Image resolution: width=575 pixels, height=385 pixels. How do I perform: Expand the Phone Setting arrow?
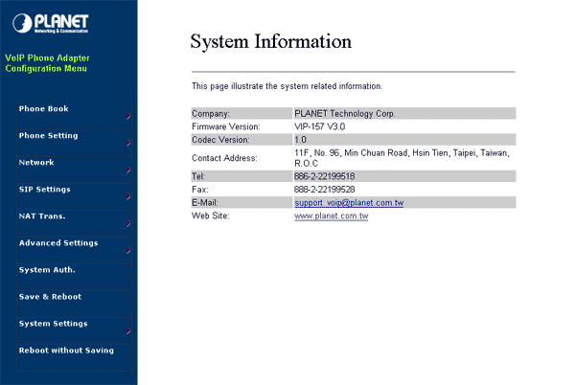[128, 143]
